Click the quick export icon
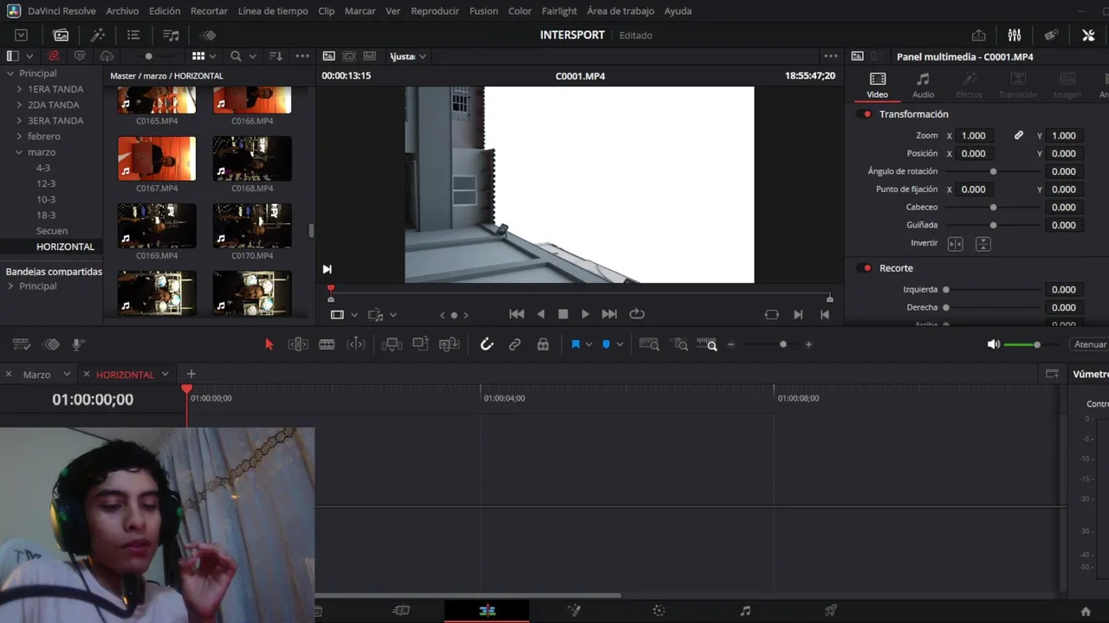 click(x=978, y=35)
